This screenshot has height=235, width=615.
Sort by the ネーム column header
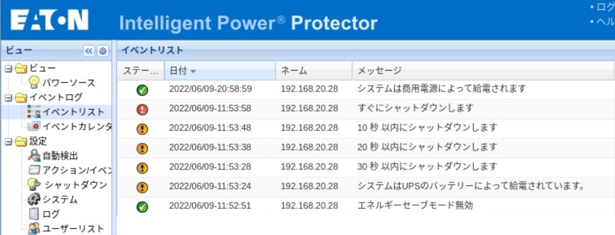313,71
